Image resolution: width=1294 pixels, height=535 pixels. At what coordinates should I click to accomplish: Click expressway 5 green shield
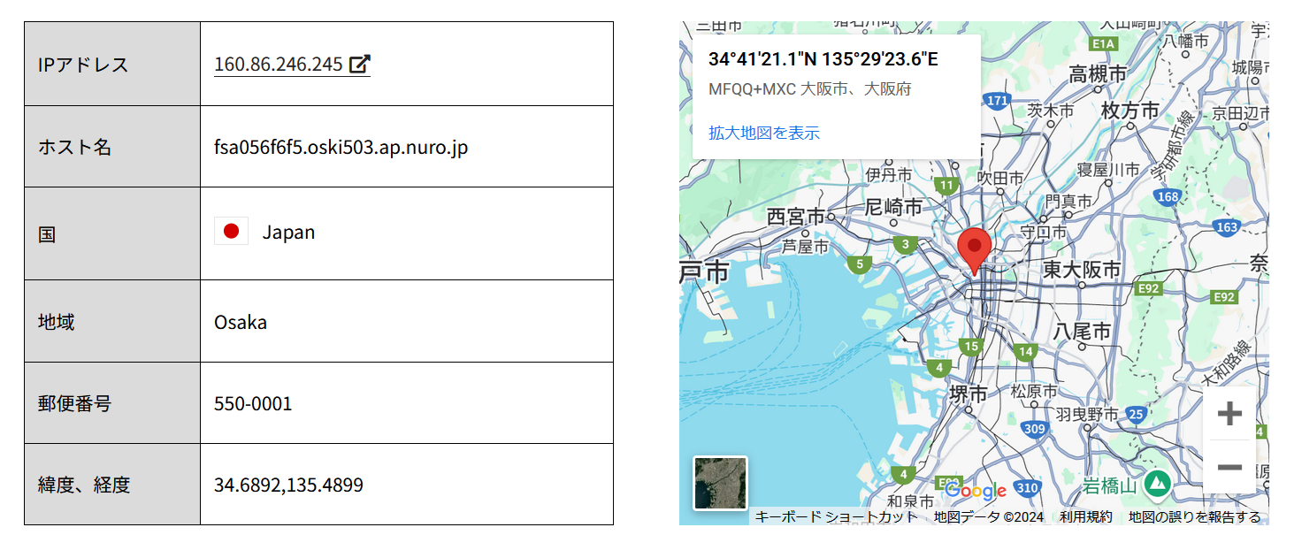859,264
